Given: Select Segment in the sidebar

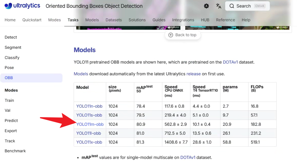Looking at the screenshot, I should click(x=13, y=48).
